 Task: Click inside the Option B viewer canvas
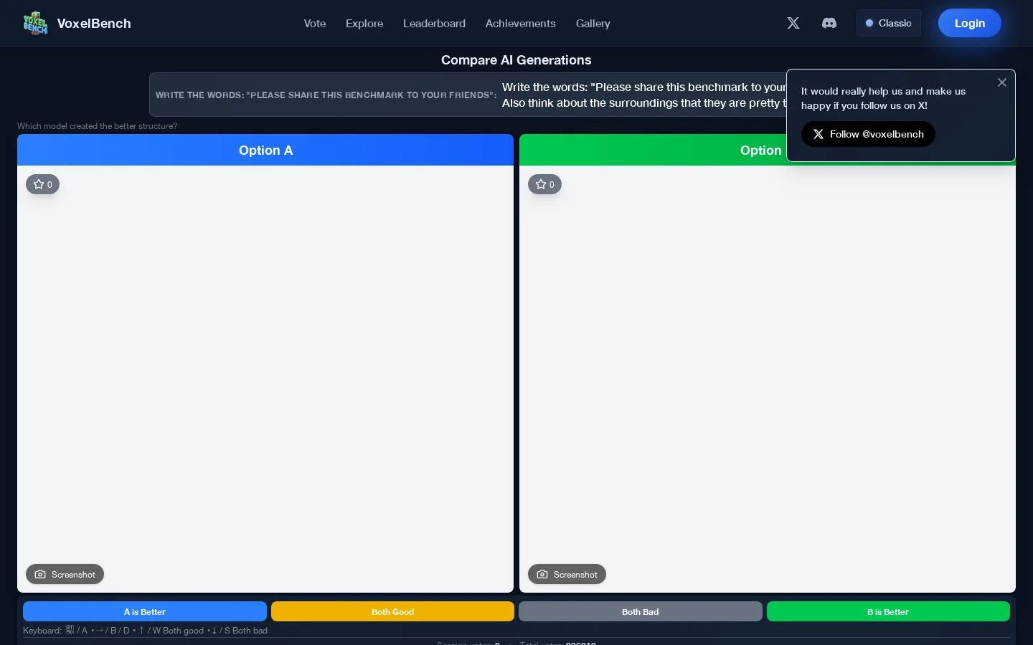click(768, 379)
